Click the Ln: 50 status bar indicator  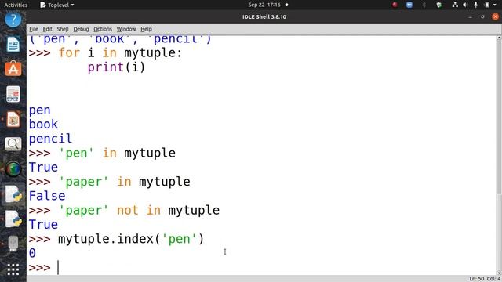(477, 279)
